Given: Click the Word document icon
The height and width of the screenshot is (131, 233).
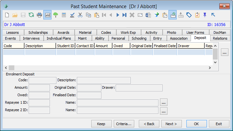Looking at the screenshot, I should tap(148, 15).
